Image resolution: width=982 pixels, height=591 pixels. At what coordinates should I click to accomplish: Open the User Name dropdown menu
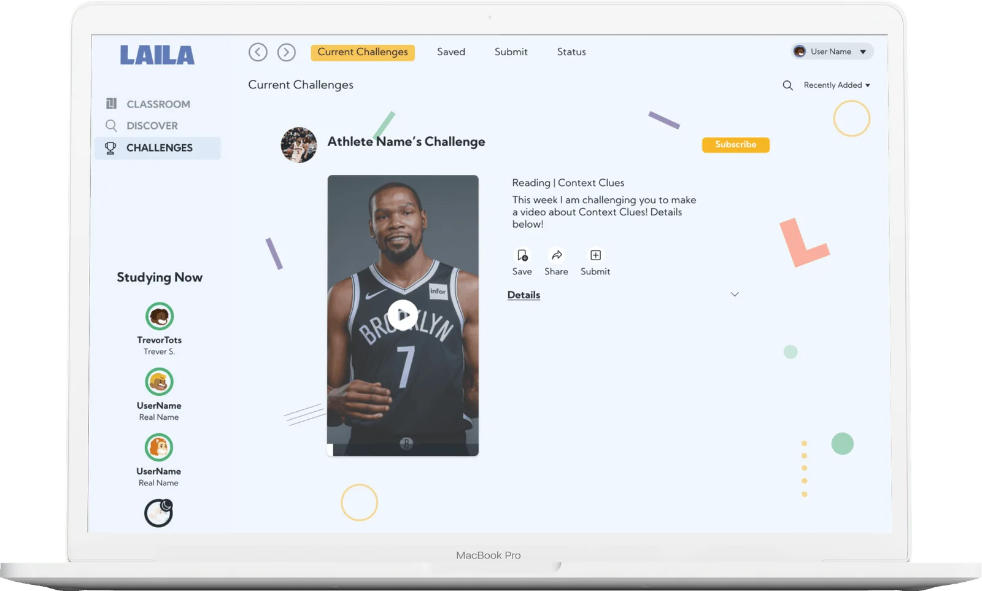coord(832,52)
